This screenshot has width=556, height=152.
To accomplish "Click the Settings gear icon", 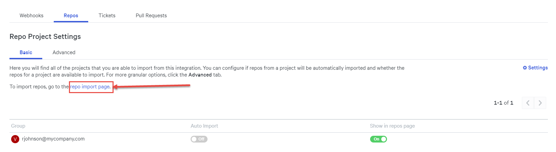I will coord(525,68).
